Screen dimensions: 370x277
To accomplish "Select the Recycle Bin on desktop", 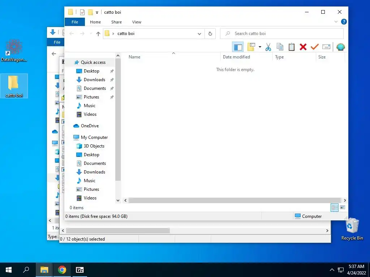I will tap(352, 229).
